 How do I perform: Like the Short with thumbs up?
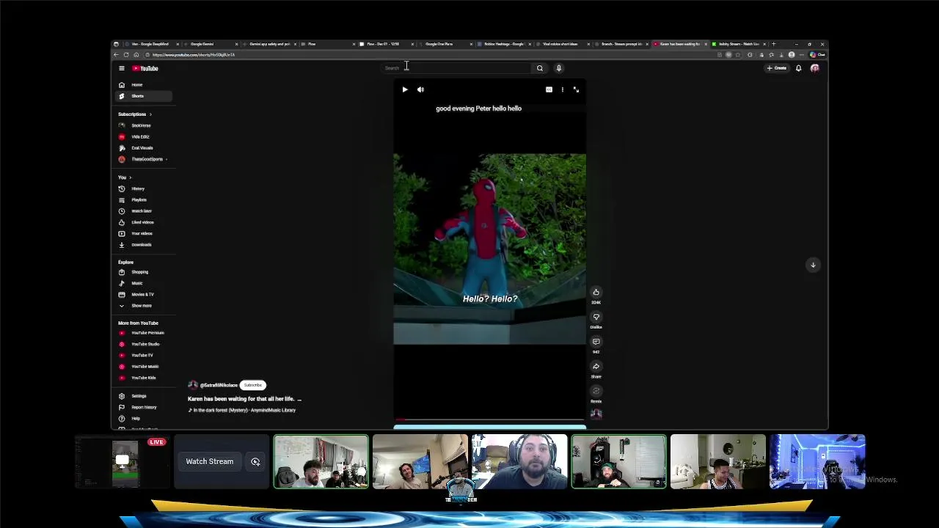coord(596,293)
